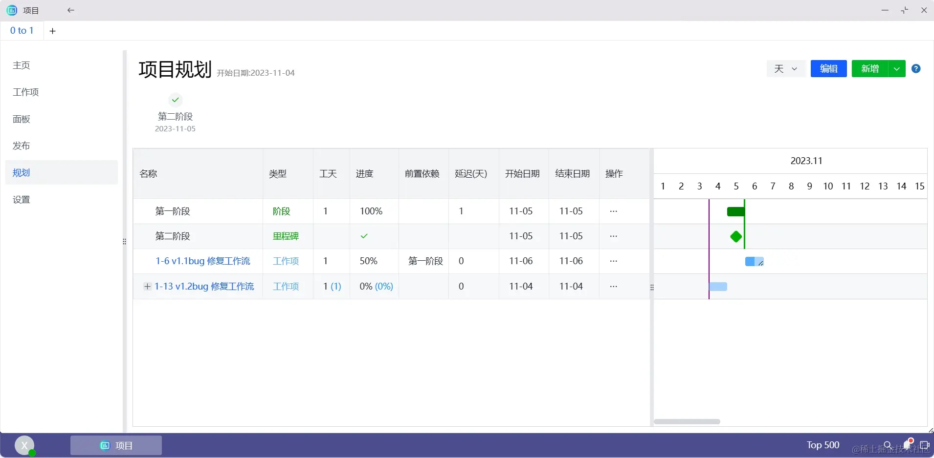Viewport: 934px width, 458px height.
Task: Click the back arrow in title bar
Action: click(71, 10)
